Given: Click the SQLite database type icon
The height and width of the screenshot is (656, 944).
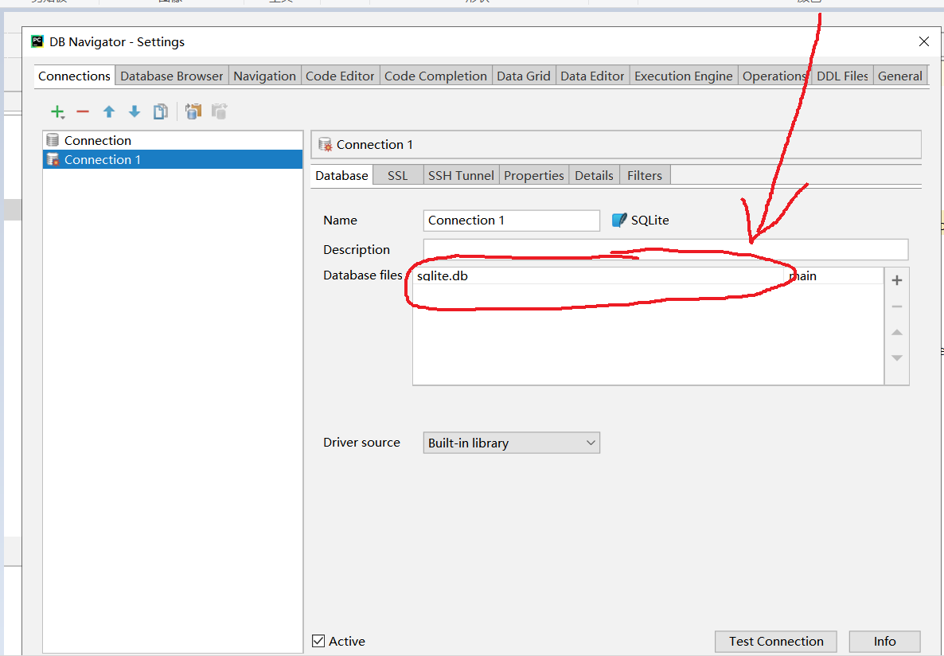Looking at the screenshot, I should 618,220.
